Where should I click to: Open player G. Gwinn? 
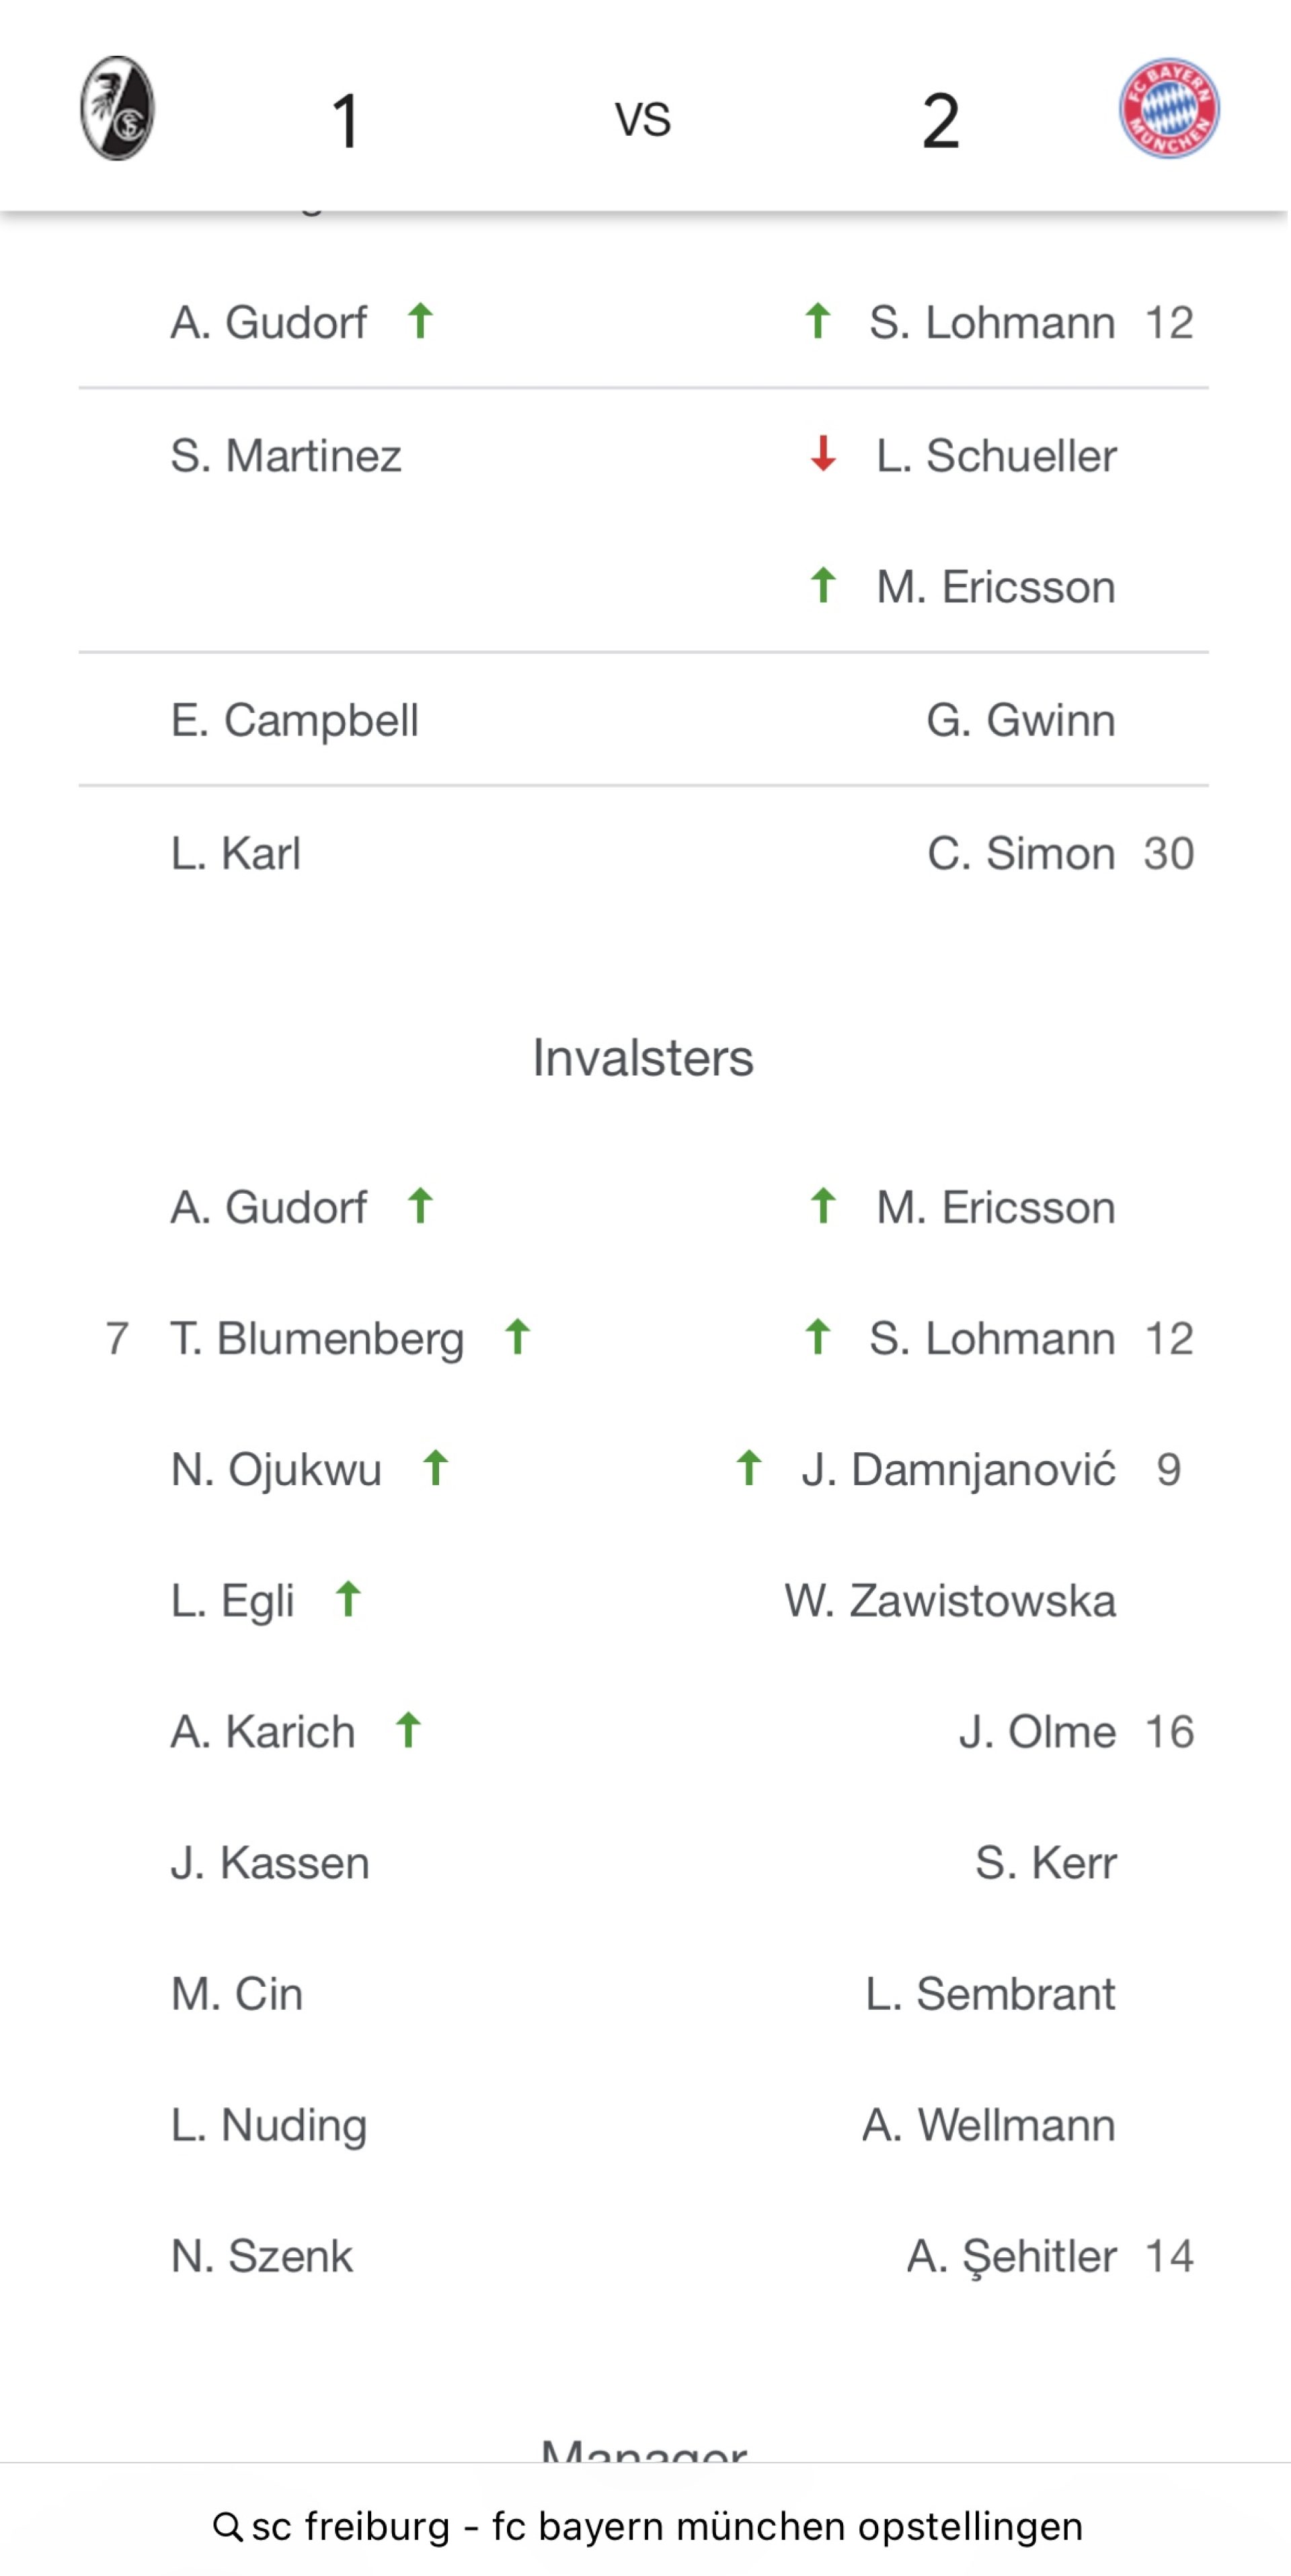(1020, 720)
